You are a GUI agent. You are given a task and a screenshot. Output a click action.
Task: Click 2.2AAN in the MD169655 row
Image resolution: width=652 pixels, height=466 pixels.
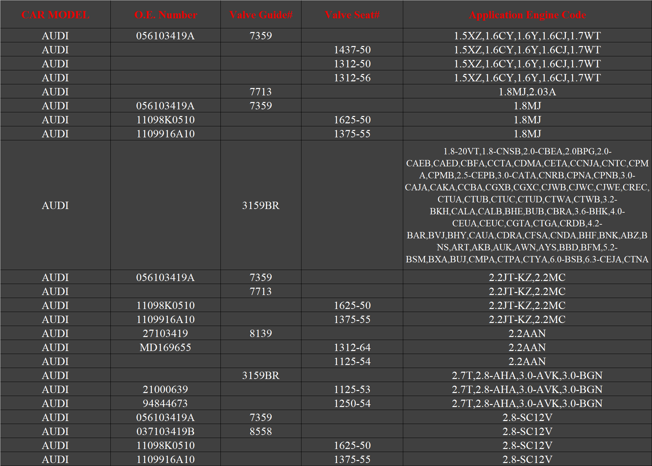tap(527, 347)
